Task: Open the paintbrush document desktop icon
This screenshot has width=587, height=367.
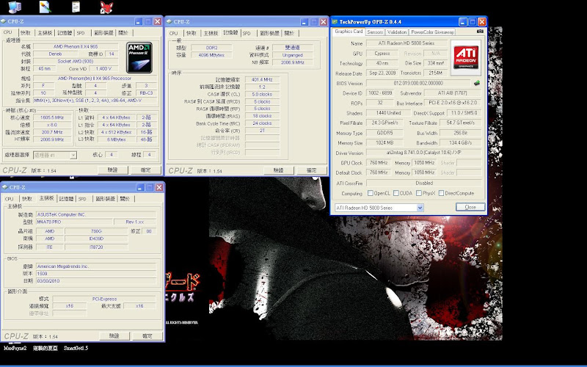Action: [x=45, y=7]
